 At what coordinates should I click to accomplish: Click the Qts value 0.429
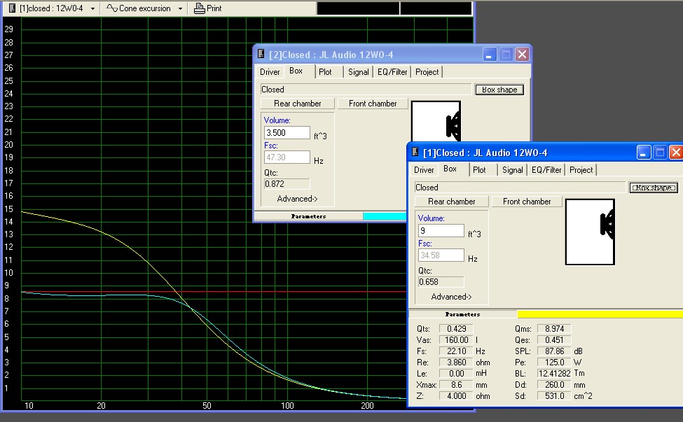[456, 329]
